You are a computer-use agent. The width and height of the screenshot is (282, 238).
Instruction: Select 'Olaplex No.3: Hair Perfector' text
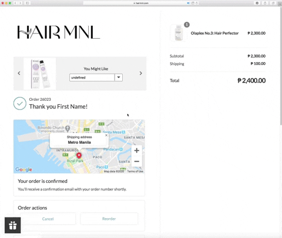tap(214, 33)
